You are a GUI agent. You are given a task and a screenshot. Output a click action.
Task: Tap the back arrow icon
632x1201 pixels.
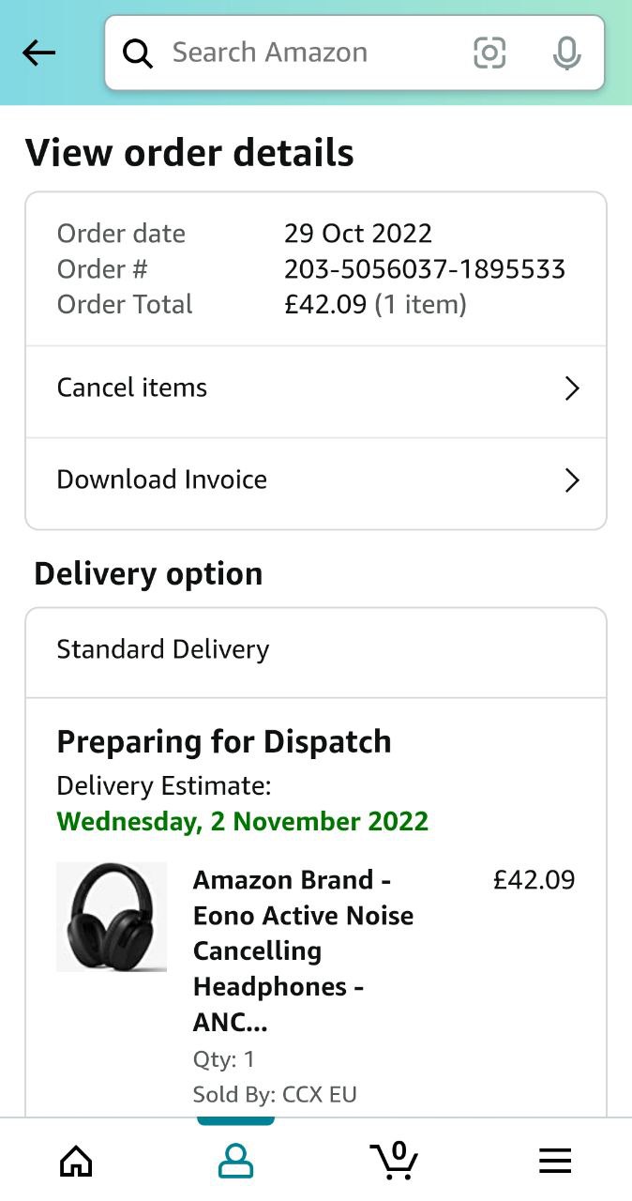38,53
